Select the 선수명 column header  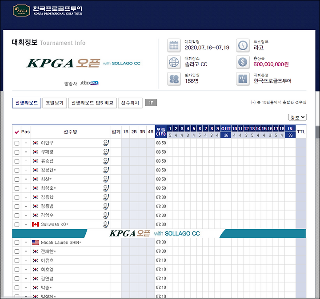click(x=70, y=132)
